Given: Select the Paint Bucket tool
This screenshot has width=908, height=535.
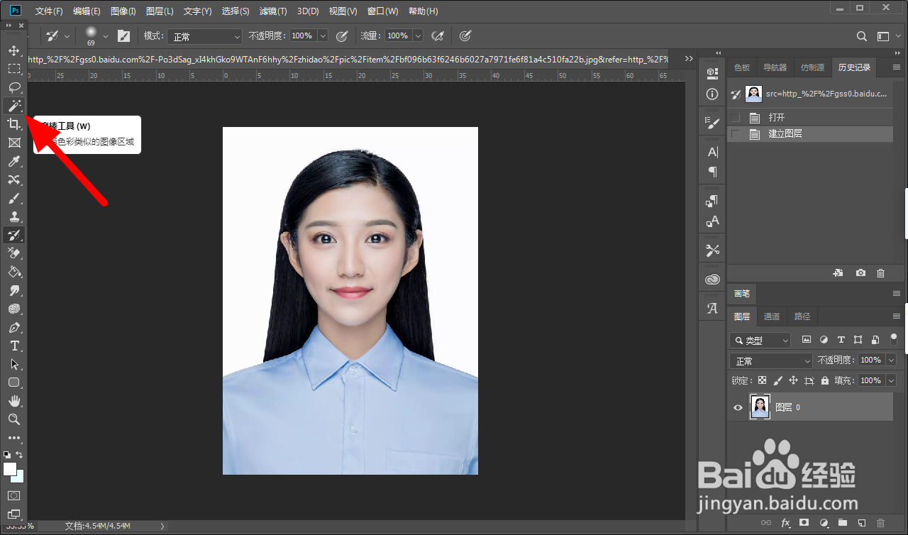Looking at the screenshot, I should click(x=13, y=272).
